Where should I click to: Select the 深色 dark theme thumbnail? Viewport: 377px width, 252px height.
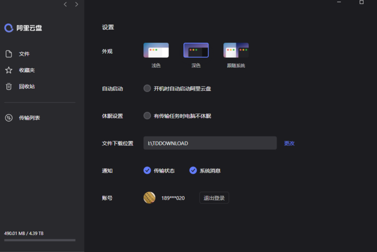coord(196,50)
